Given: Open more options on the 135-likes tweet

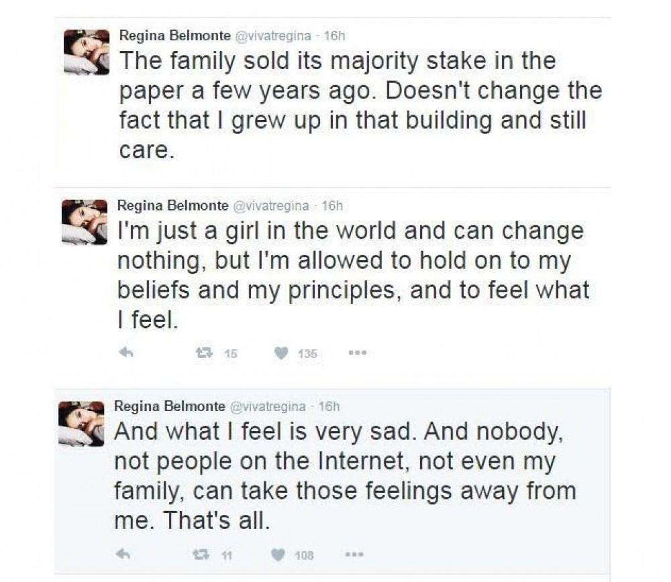Looking at the screenshot, I should (357, 353).
